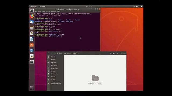
Task: Select Desktop in Files sidebar
Action: pyautogui.click(x=54, y=63)
